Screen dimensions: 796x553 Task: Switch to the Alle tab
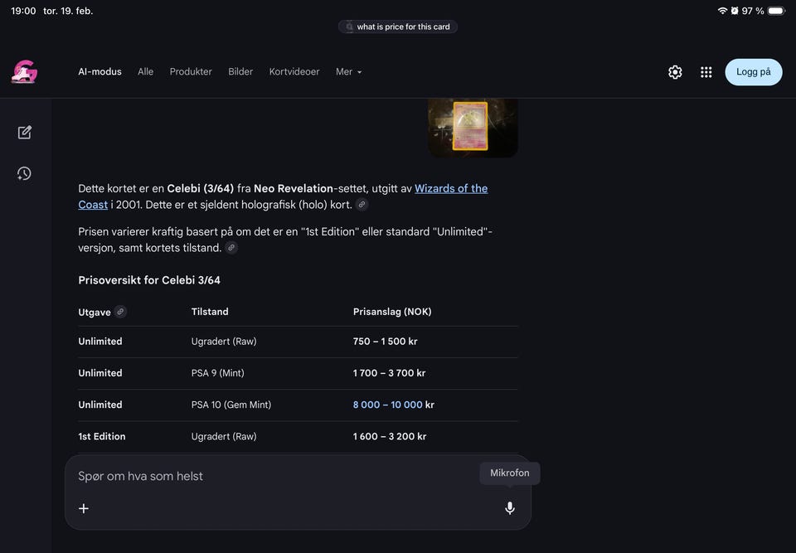point(145,71)
